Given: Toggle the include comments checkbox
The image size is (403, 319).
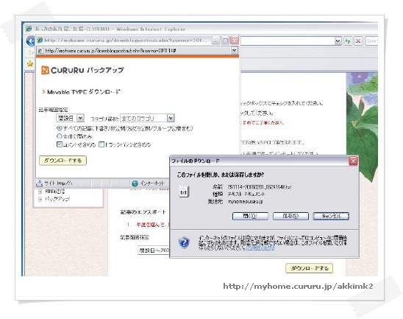Looking at the screenshot, I should click(59, 144).
